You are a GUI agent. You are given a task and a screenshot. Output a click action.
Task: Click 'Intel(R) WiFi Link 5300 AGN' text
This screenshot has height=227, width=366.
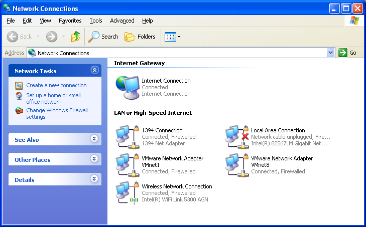[175, 199]
